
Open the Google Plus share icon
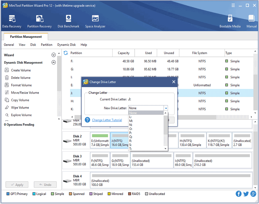pyautogui.click(x=253, y=194)
